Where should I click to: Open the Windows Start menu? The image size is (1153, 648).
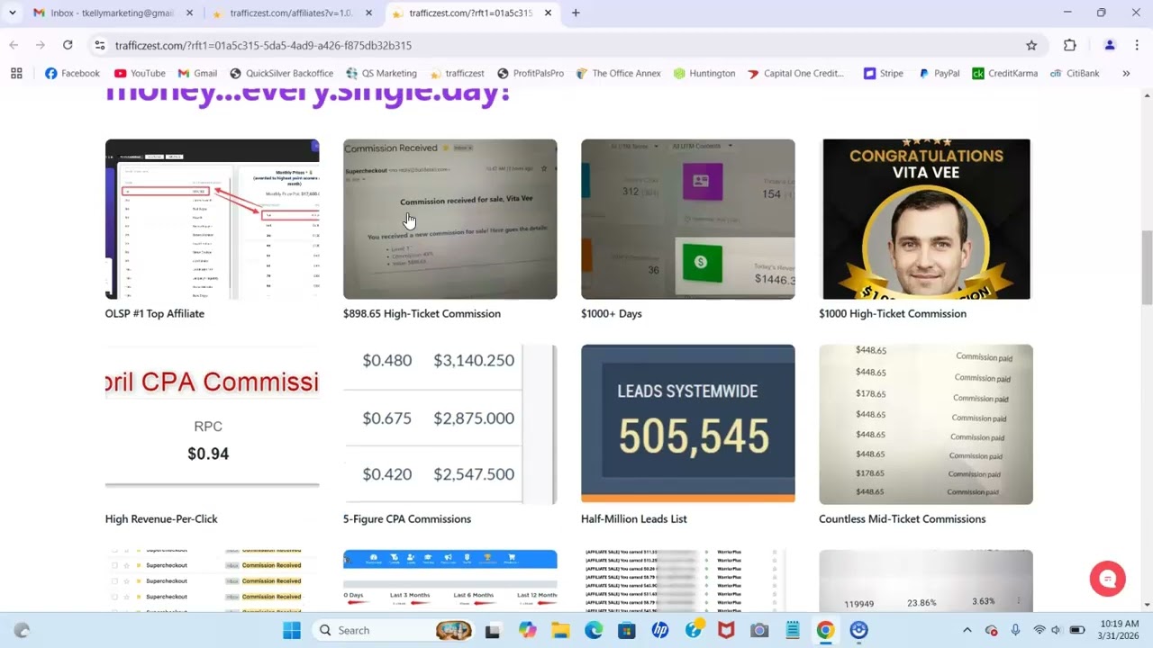click(x=292, y=630)
